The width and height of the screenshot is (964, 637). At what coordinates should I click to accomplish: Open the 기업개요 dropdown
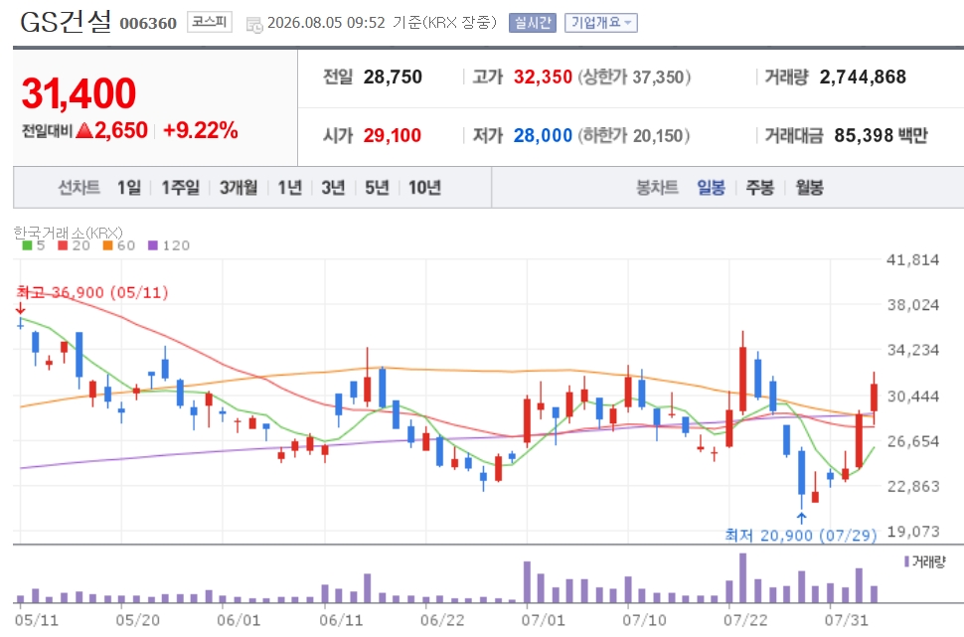click(x=600, y=23)
